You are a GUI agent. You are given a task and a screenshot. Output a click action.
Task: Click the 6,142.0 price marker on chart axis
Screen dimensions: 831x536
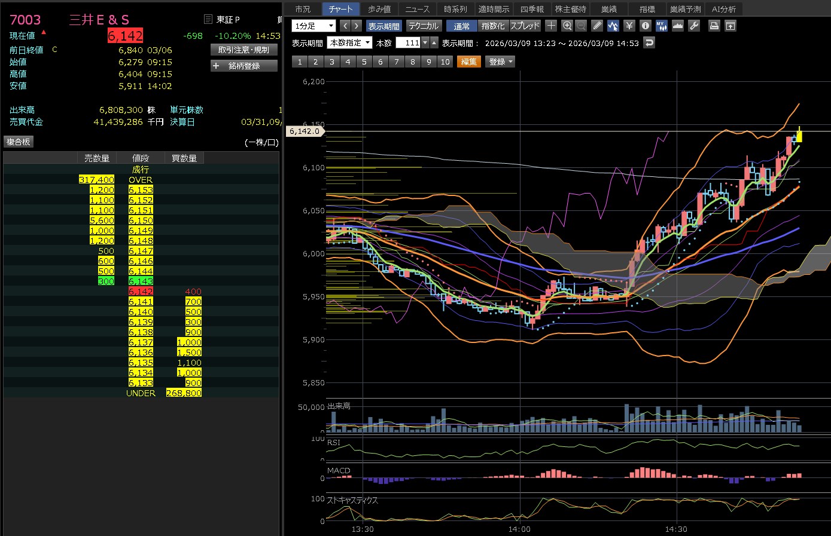point(305,131)
